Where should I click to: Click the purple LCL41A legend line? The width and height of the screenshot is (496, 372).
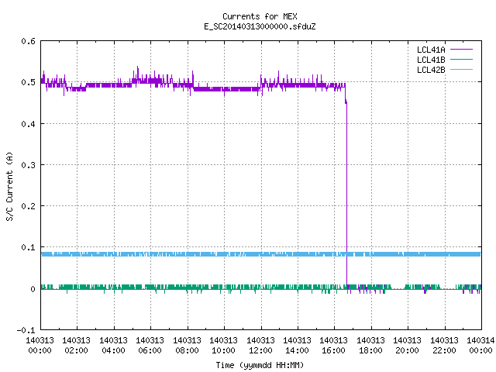(461, 50)
